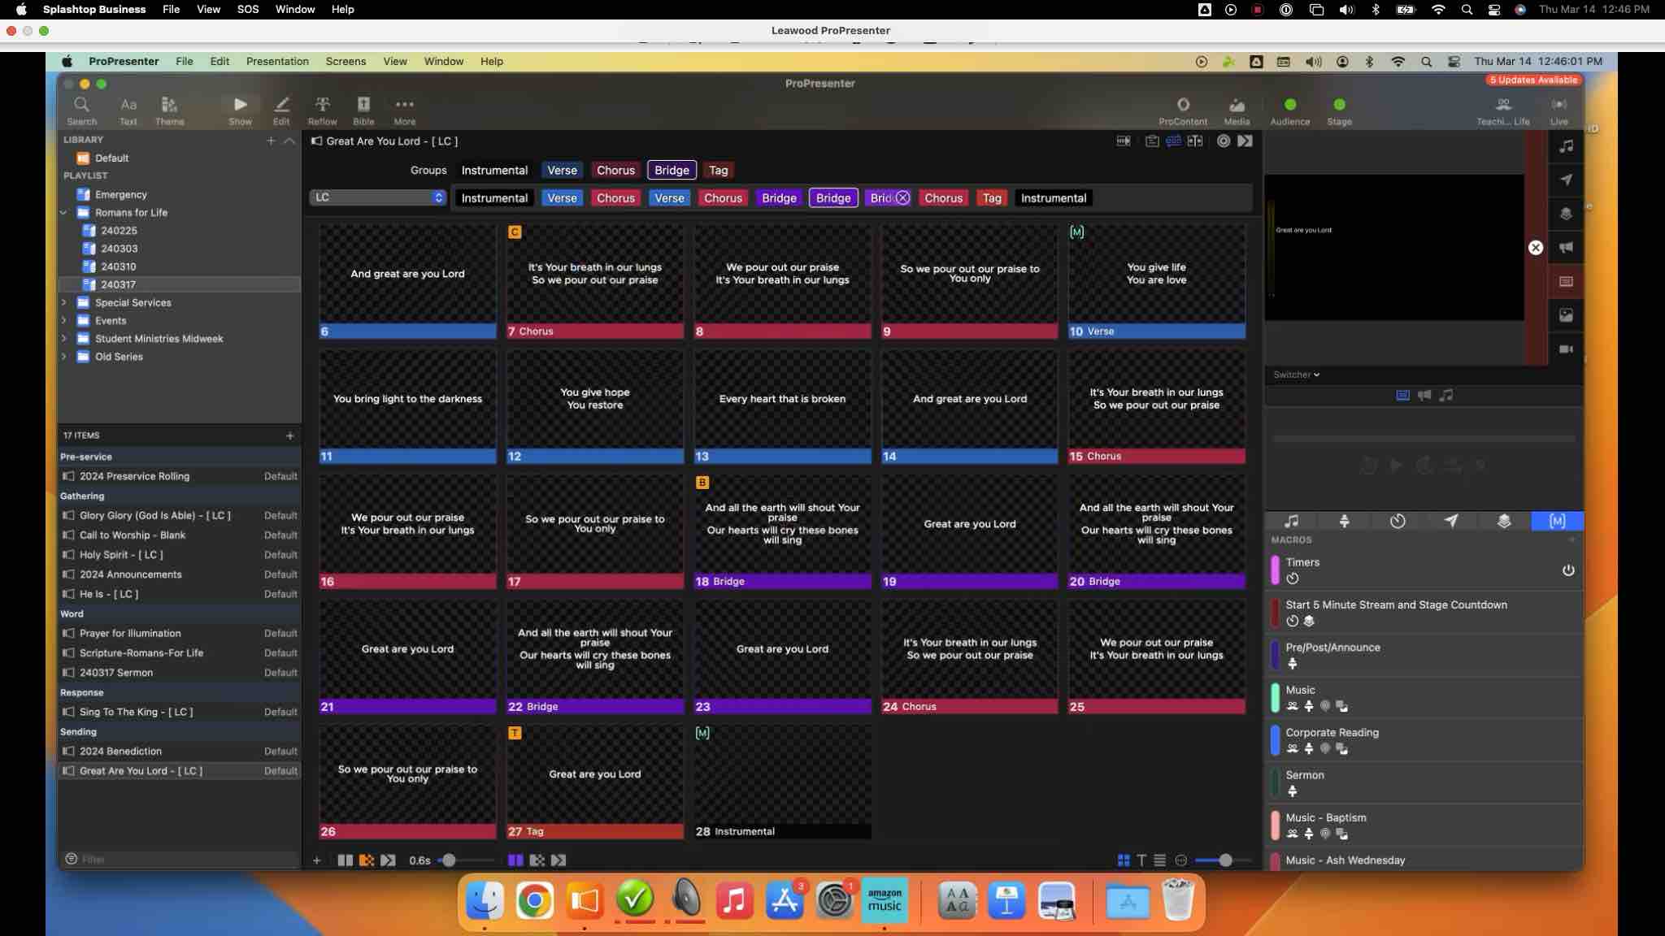Switch to the Timers tab in the right panel
Screen dimensions: 1665x936
coord(1398,521)
